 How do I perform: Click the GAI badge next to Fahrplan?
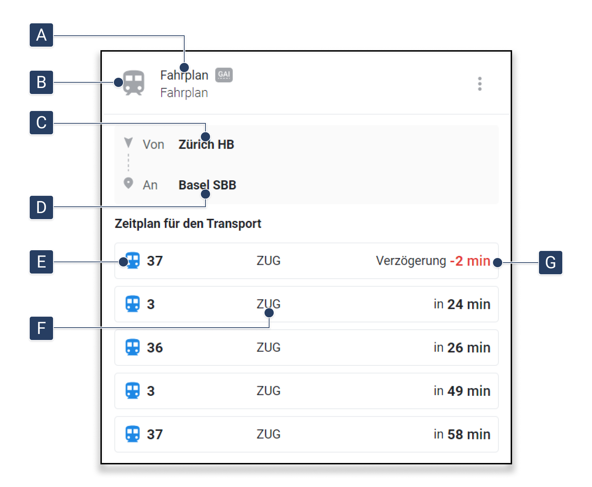point(224,75)
